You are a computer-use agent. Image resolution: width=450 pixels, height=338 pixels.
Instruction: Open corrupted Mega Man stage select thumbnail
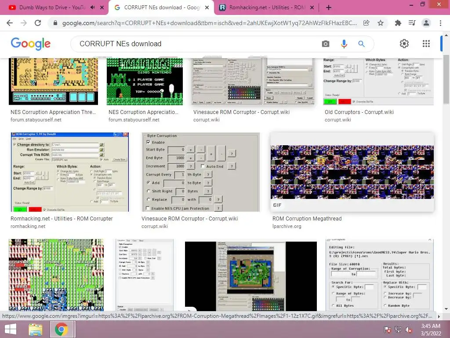[56, 275]
